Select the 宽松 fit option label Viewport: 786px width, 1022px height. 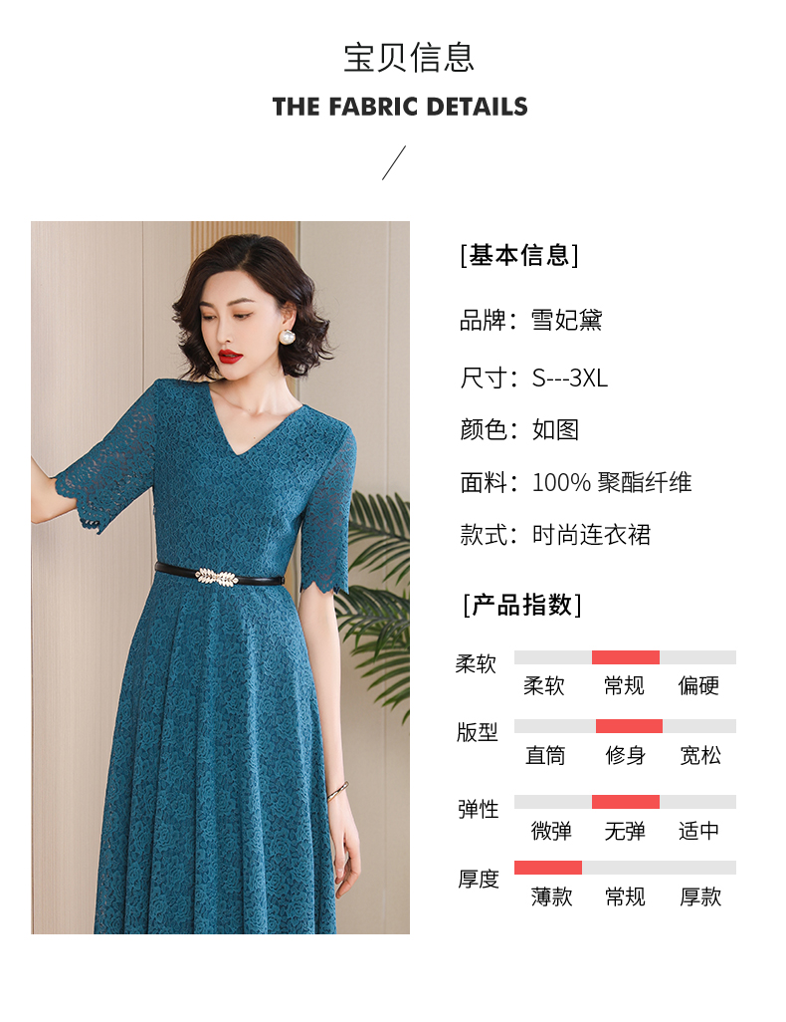tap(700, 755)
